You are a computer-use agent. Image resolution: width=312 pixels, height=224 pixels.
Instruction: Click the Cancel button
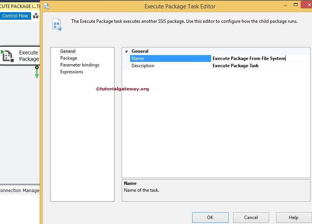coord(251,217)
